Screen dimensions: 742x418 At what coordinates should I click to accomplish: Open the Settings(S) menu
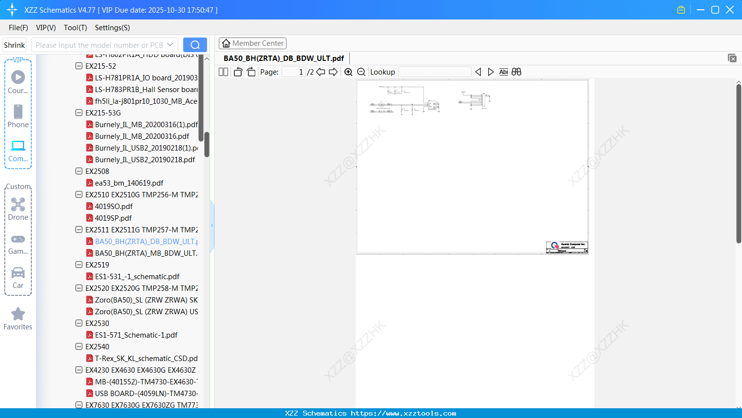tap(113, 28)
